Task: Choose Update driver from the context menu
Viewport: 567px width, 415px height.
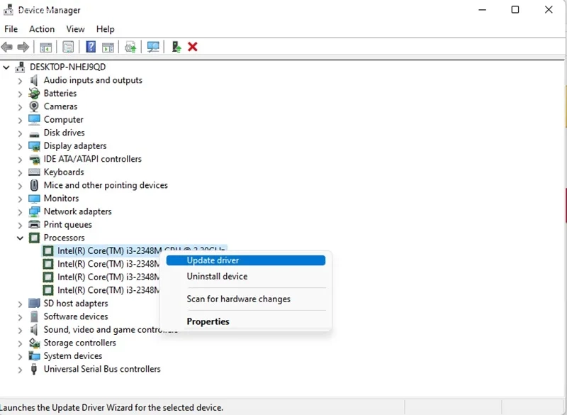Action: coord(213,260)
